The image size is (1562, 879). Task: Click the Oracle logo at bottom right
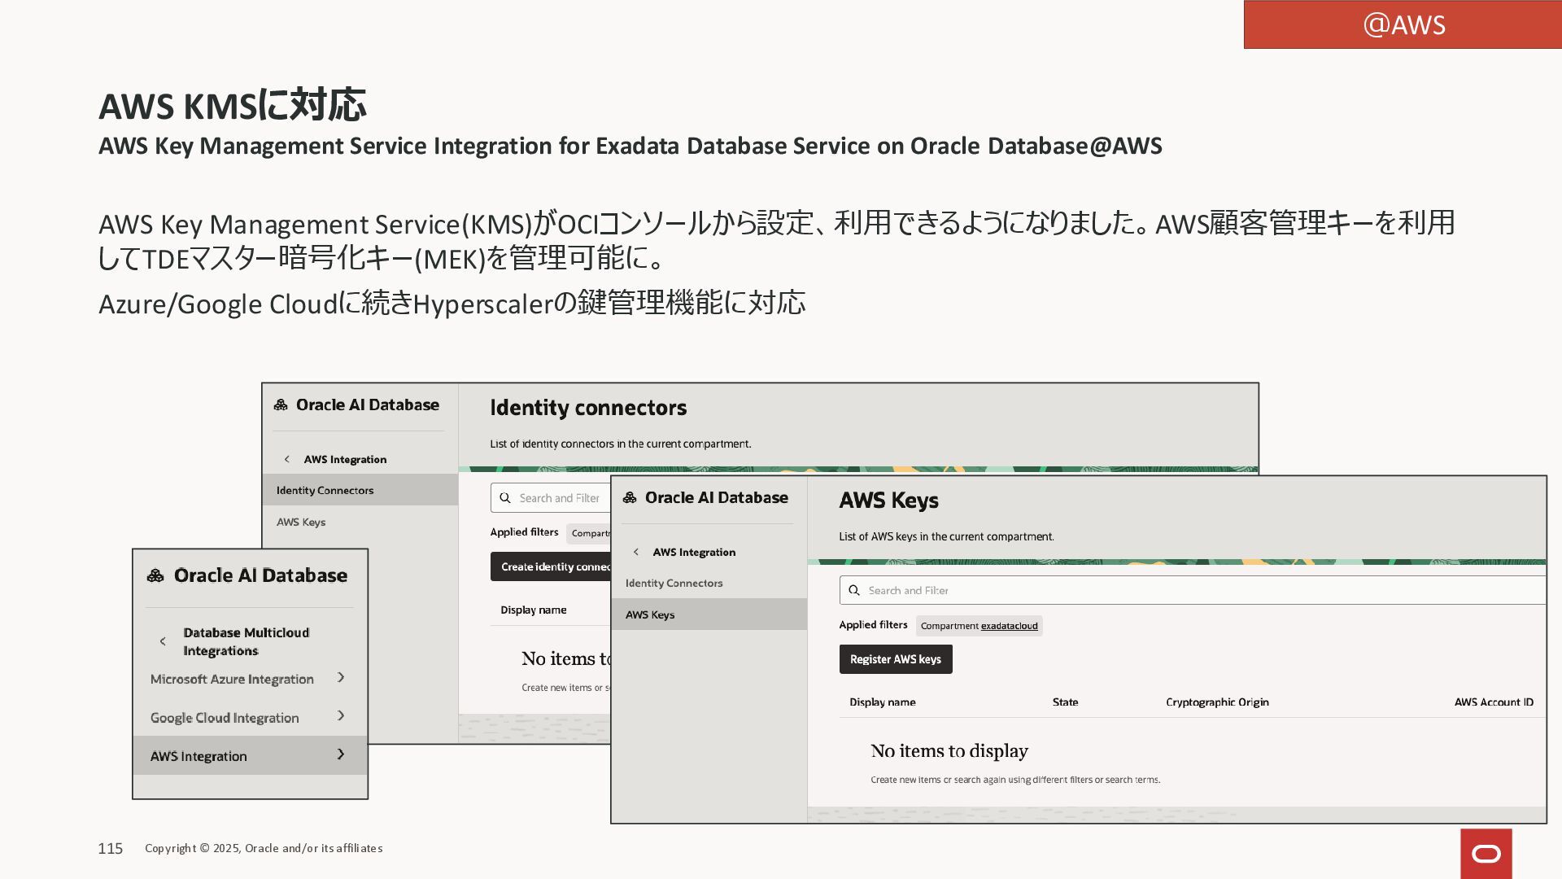(1486, 854)
